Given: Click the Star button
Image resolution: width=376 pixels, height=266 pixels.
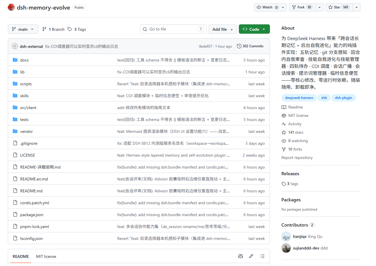Looking at the screenshot, I should tap(339, 7).
